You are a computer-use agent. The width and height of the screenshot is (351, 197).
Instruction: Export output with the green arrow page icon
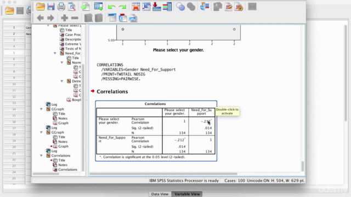[x=86, y=7]
